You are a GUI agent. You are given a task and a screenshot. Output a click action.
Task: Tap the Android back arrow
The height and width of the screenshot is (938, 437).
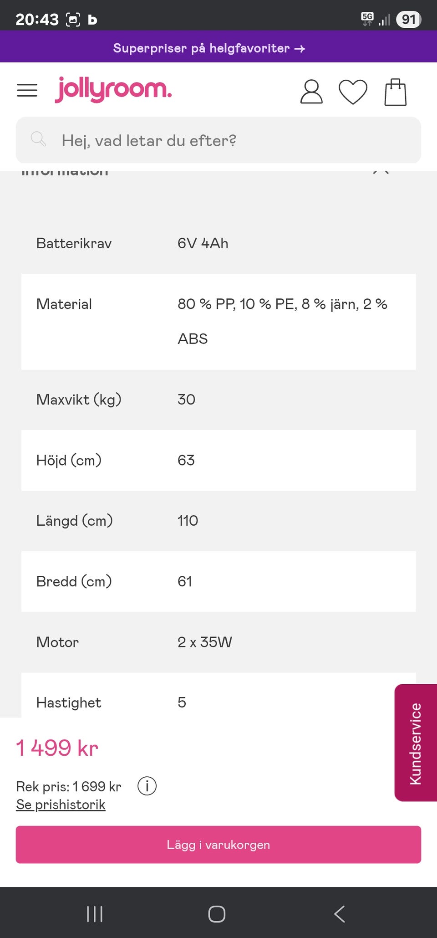[x=340, y=914]
